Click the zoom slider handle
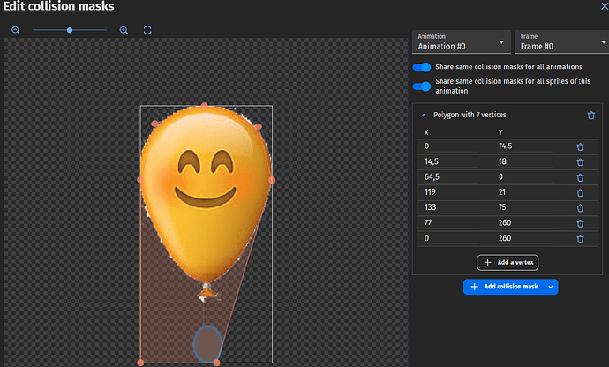 click(70, 30)
